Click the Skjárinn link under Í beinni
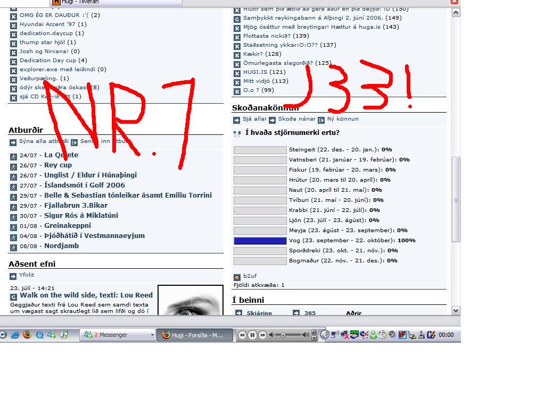 [x=259, y=312]
